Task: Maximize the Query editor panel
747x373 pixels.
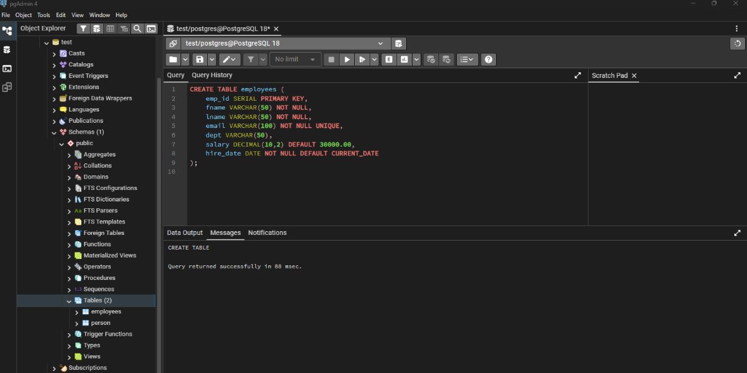Action: coord(578,75)
